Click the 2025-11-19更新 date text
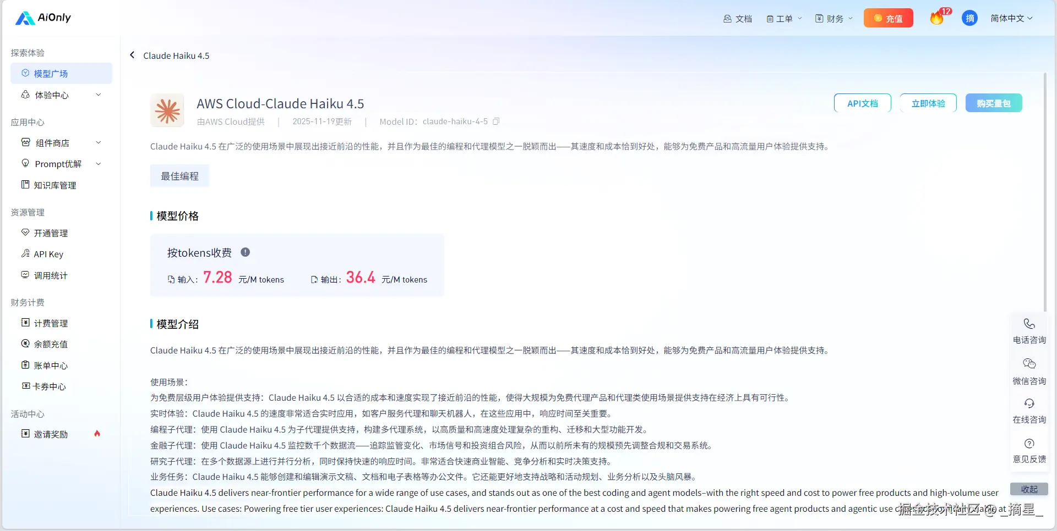The image size is (1057, 531). pos(322,121)
